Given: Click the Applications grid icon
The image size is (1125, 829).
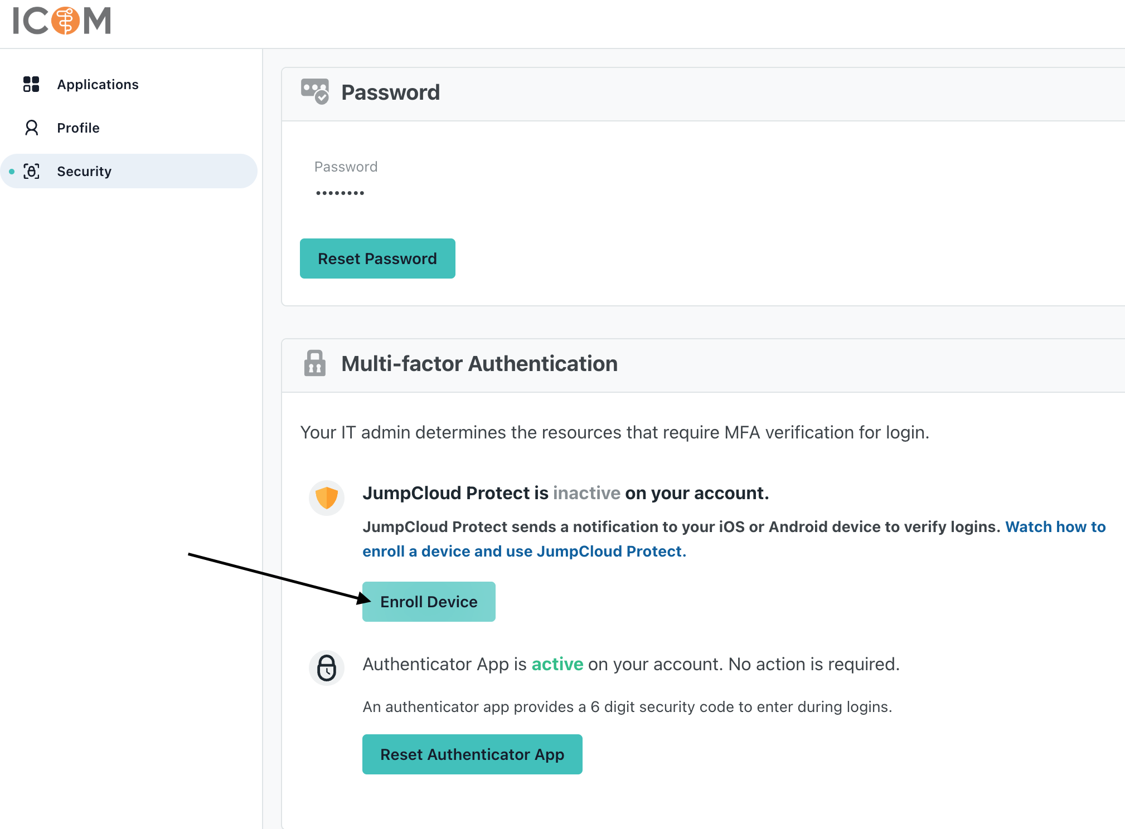Looking at the screenshot, I should click(x=31, y=84).
